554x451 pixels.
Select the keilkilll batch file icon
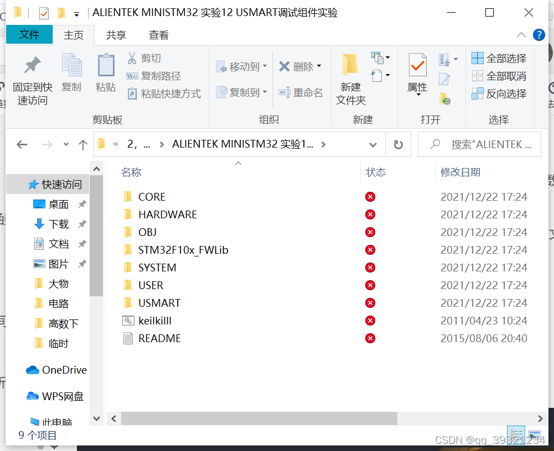[x=128, y=321]
